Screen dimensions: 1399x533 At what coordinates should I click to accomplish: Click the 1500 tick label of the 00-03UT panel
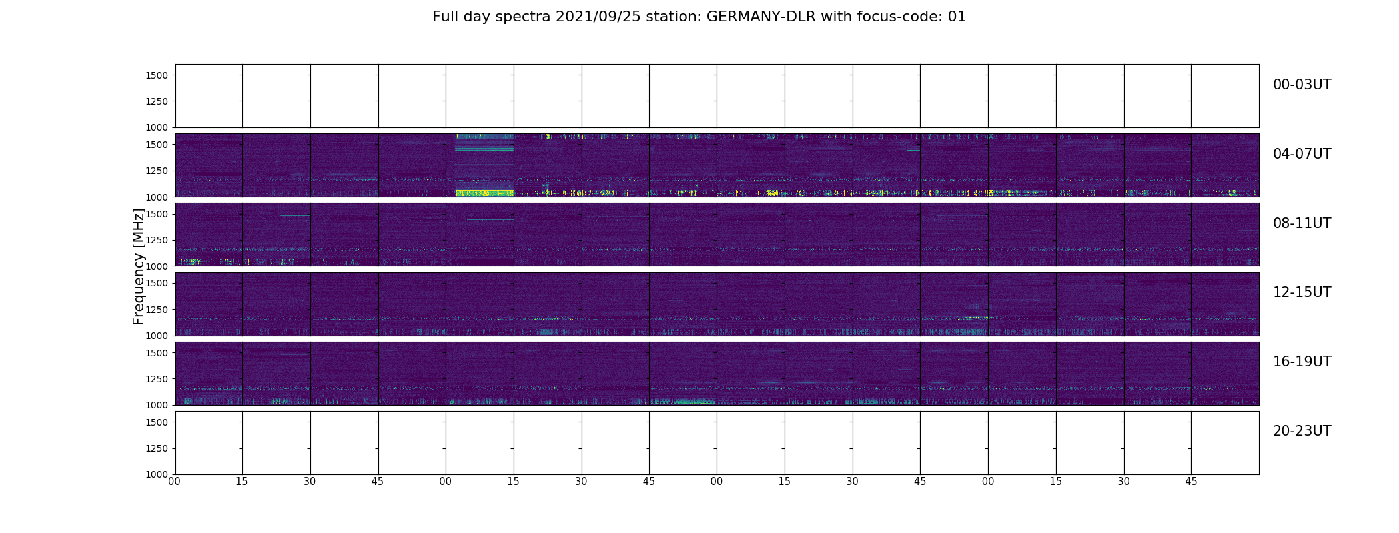157,75
